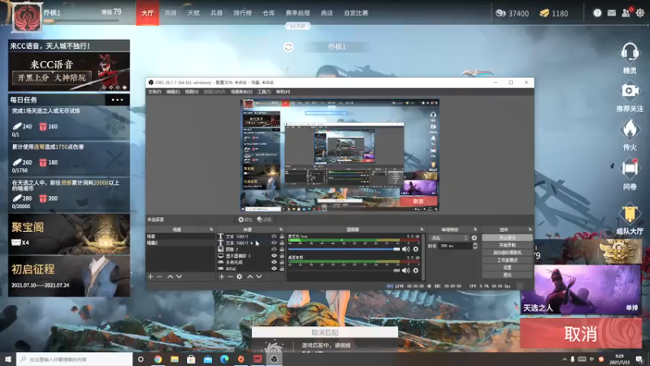This screenshot has width=650, height=366.
Task: Remove the selected source with minus icon
Action: click(x=230, y=277)
